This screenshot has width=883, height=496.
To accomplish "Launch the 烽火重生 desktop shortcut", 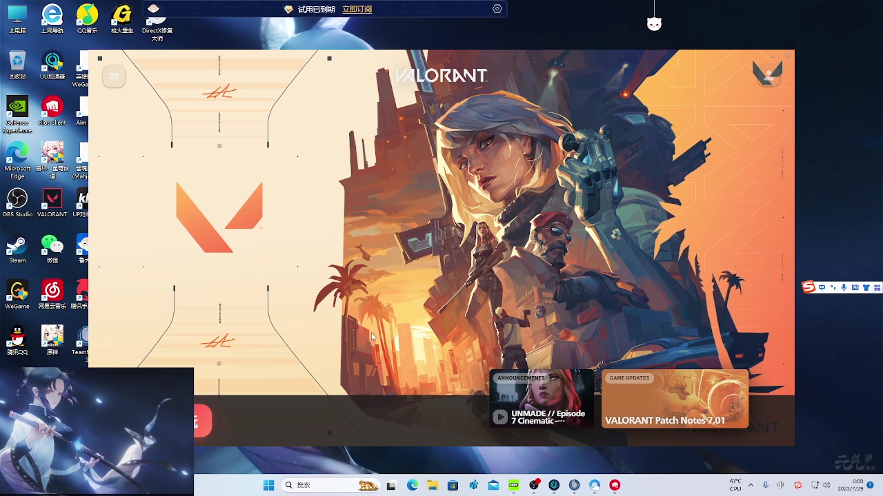I will 122,19.
